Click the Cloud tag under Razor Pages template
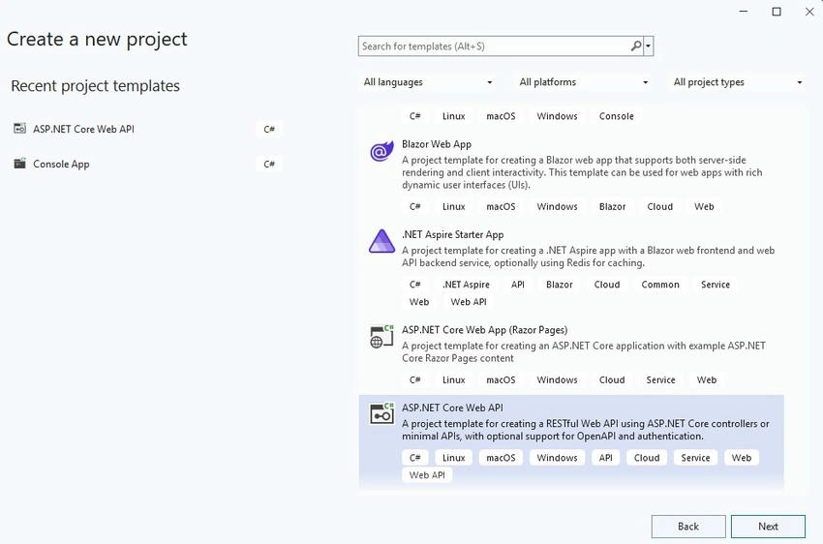 coord(612,379)
